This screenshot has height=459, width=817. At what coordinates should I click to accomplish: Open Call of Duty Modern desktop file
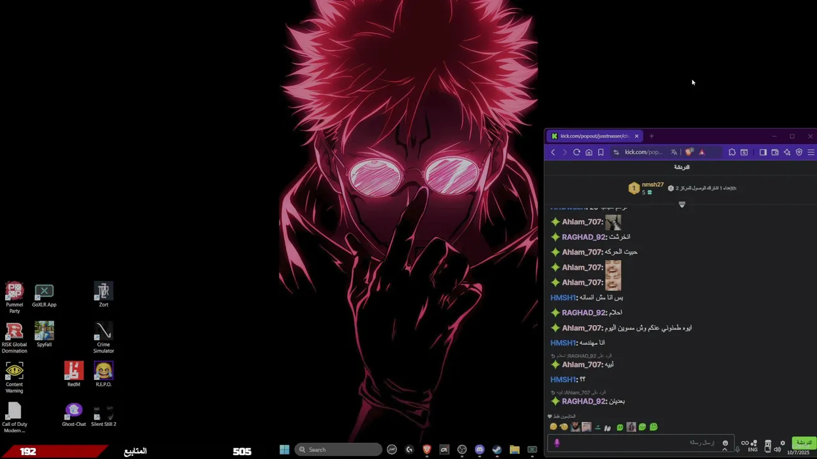coord(14,418)
